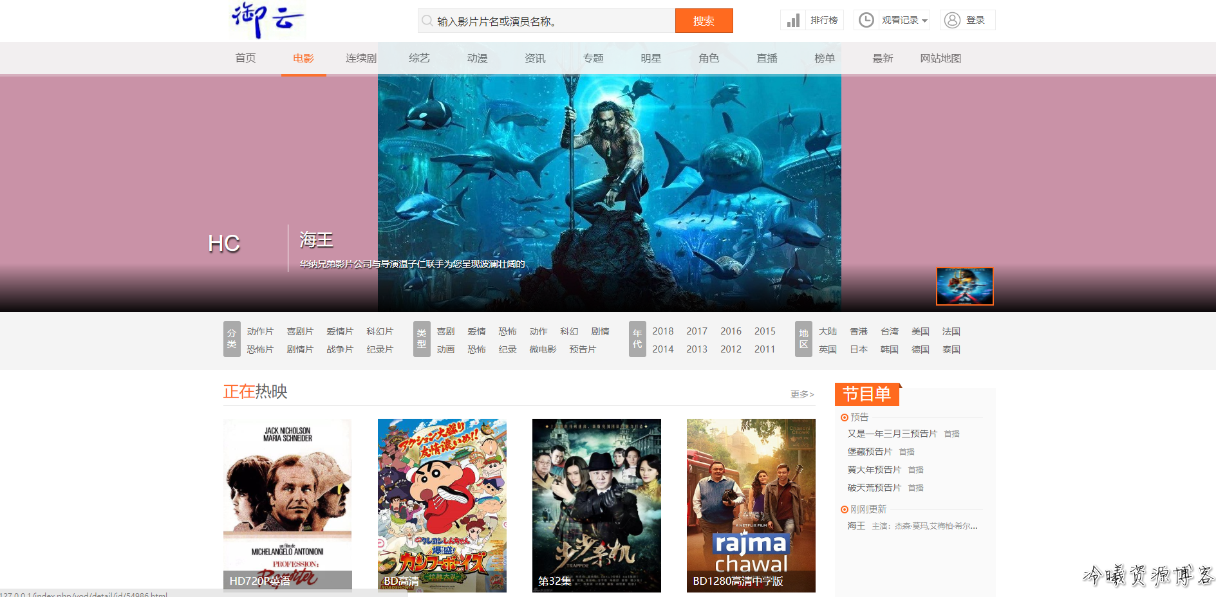
Task: Open the 专题 navigation tab
Action: [x=593, y=58]
